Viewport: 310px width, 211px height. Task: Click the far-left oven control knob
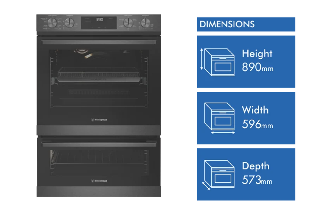pyautogui.click(x=52, y=23)
